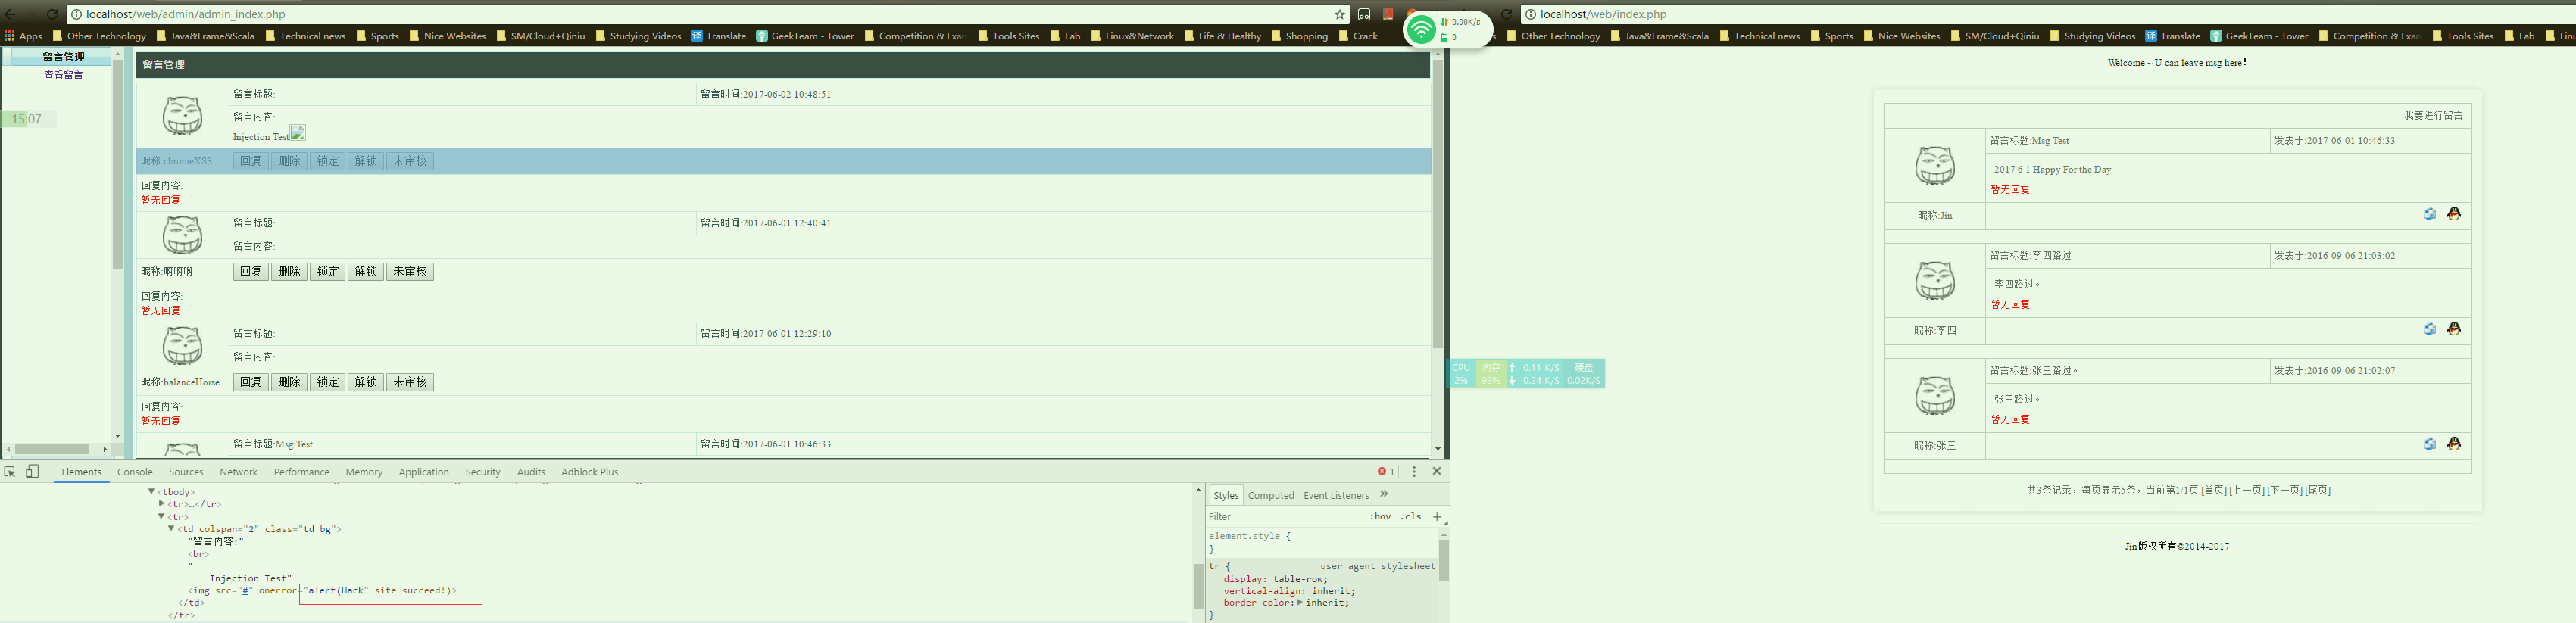2576x623 pixels.
Task: Click the 我要进行留言 link
Action: point(2432,116)
